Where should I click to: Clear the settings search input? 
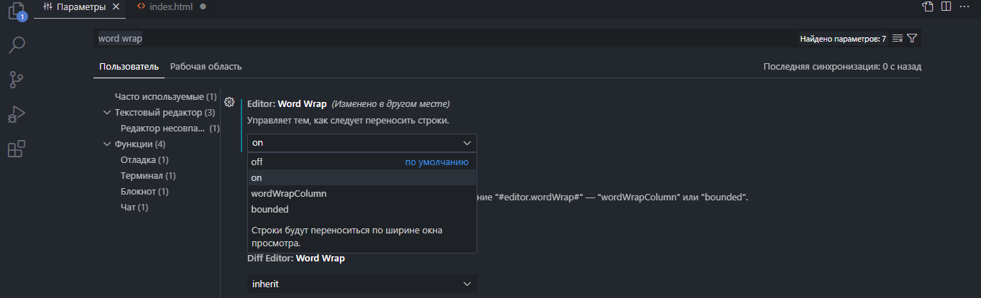[897, 38]
